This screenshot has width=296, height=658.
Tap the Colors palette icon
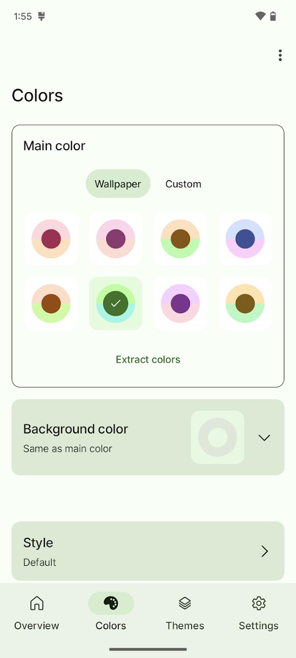[x=111, y=603]
